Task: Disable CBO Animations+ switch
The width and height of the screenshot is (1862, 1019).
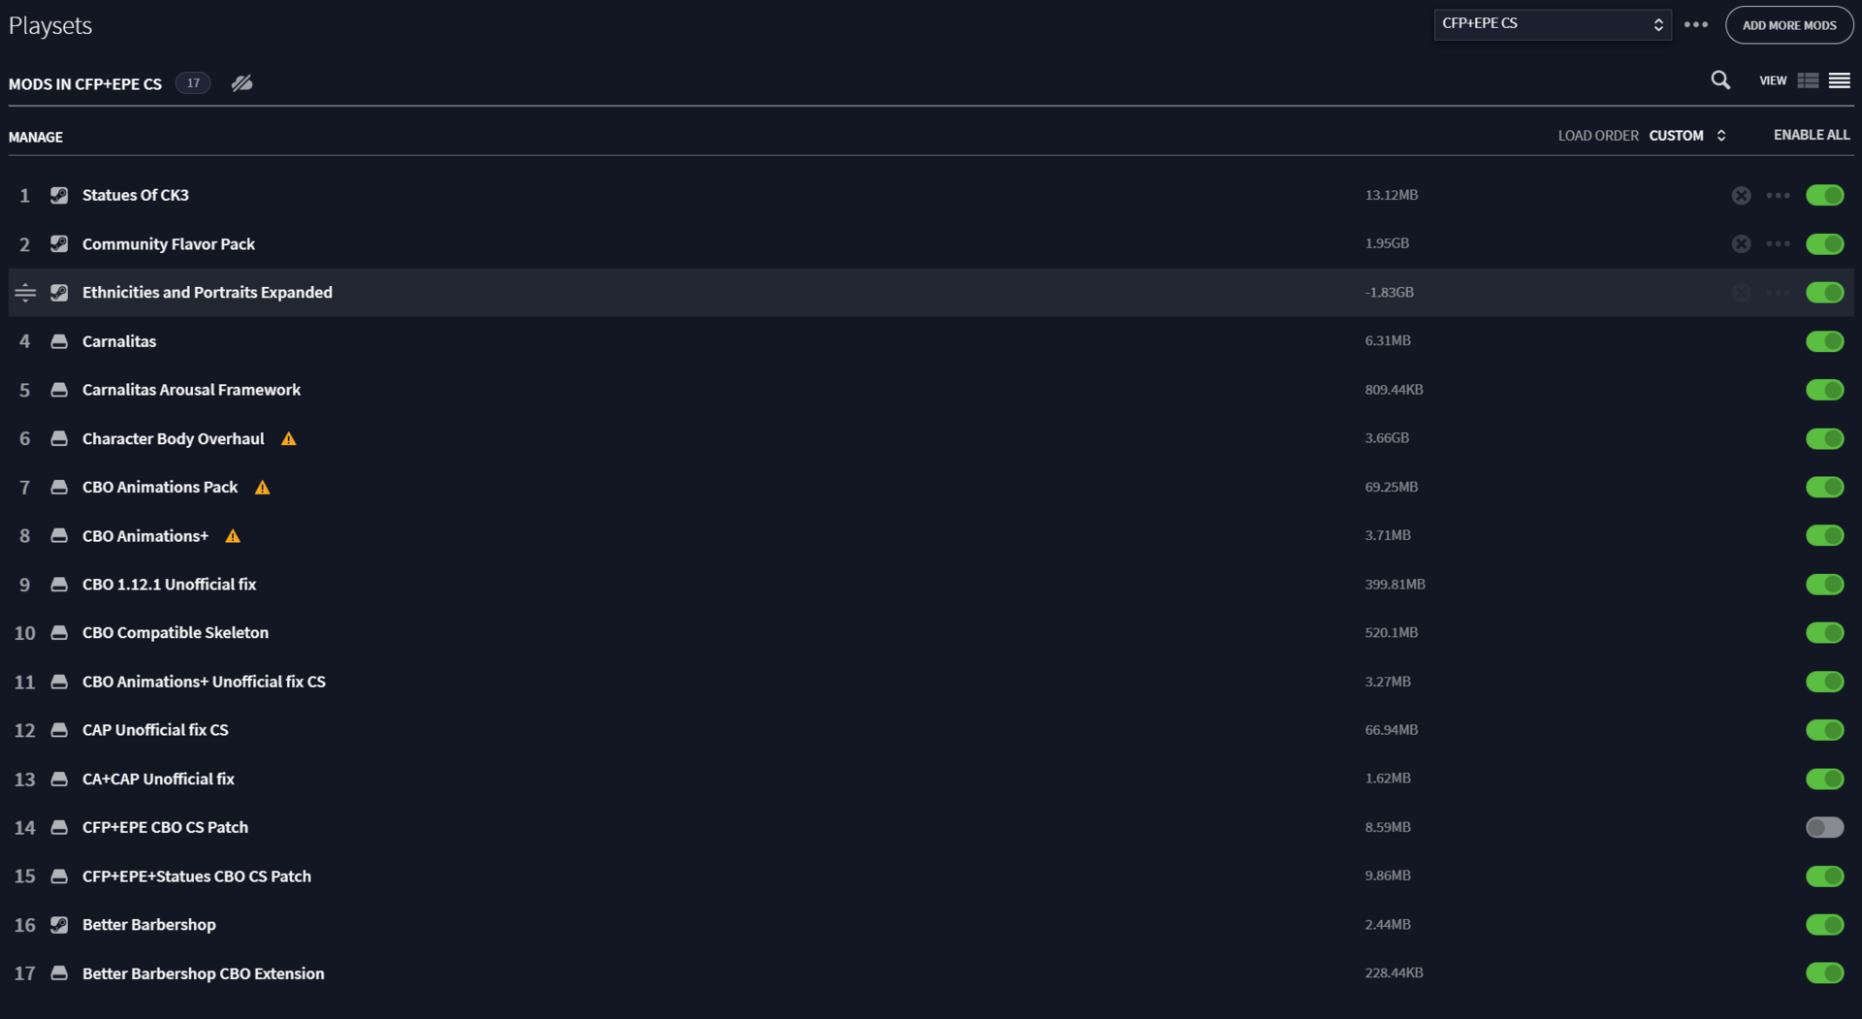Action: tap(1824, 535)
